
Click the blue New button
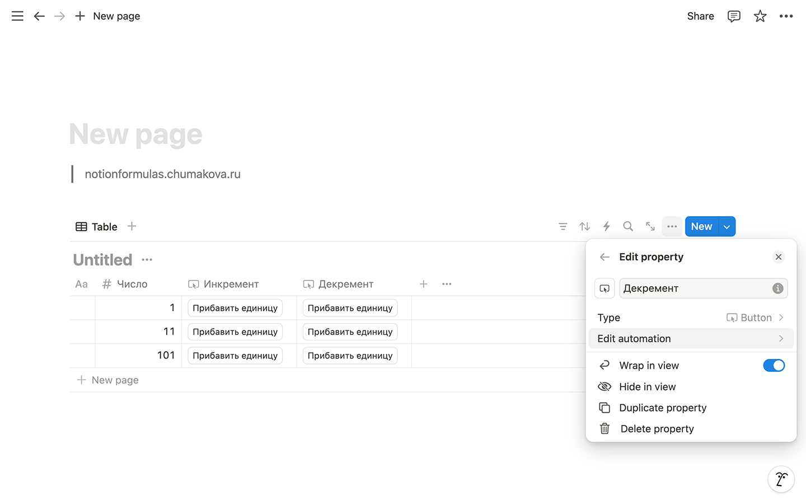click(701, 227)
